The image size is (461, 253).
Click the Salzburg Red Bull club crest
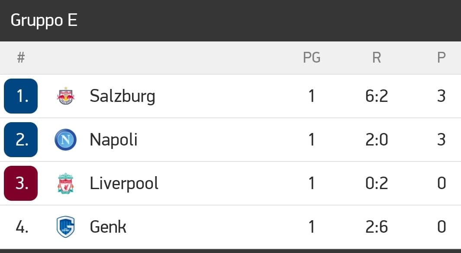click(65, 96)
